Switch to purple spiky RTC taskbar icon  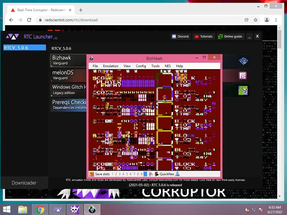point(75,209)
